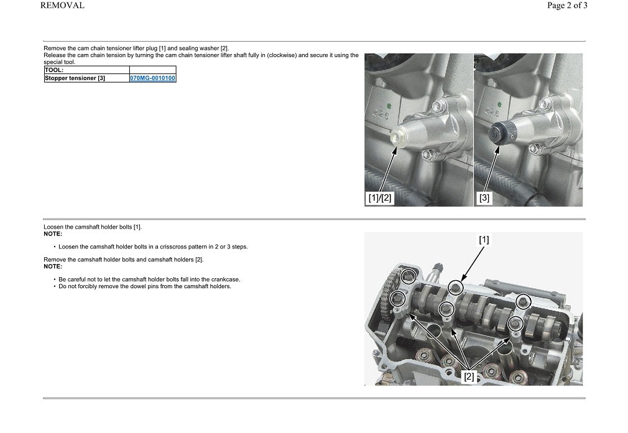Click the stopper tensioner tool photo
Viewport: 628px width, 433px height.
pyautogui.click(x=528, y=129)
